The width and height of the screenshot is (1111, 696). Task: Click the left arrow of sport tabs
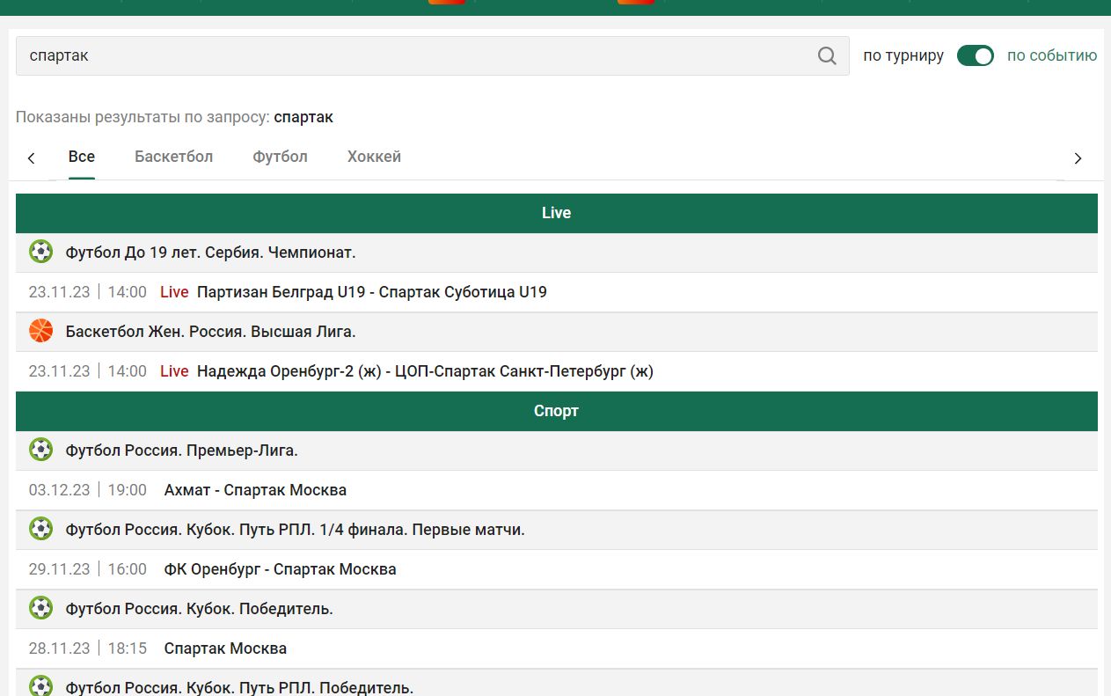(32, 158)
